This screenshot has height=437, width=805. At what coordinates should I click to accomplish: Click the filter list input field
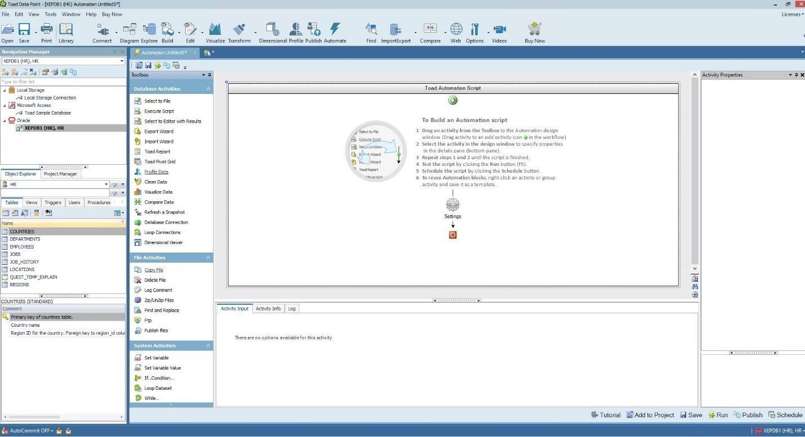63,82
